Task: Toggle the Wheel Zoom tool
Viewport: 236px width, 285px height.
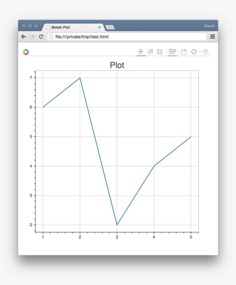Action: coord(172,51)
